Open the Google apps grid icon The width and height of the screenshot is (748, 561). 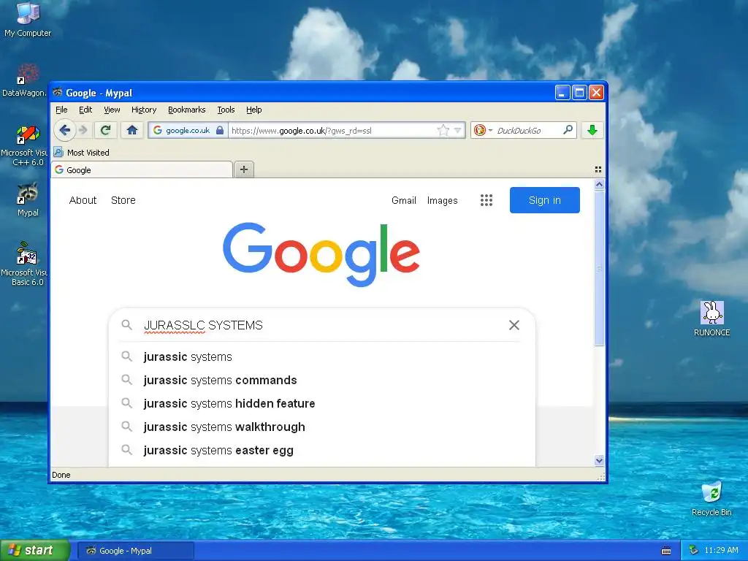tap(486, 200)
